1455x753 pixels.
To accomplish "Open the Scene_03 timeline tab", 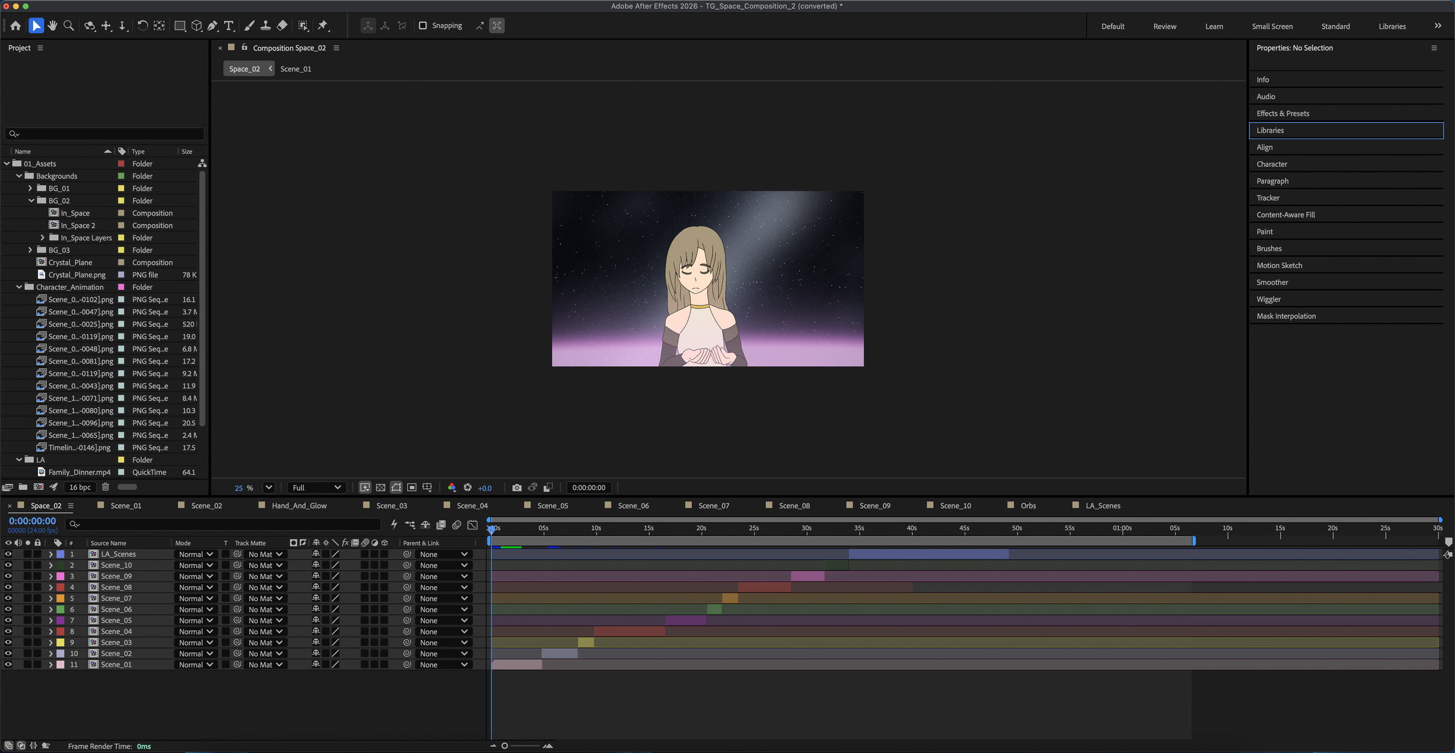I will coord(392,506).
